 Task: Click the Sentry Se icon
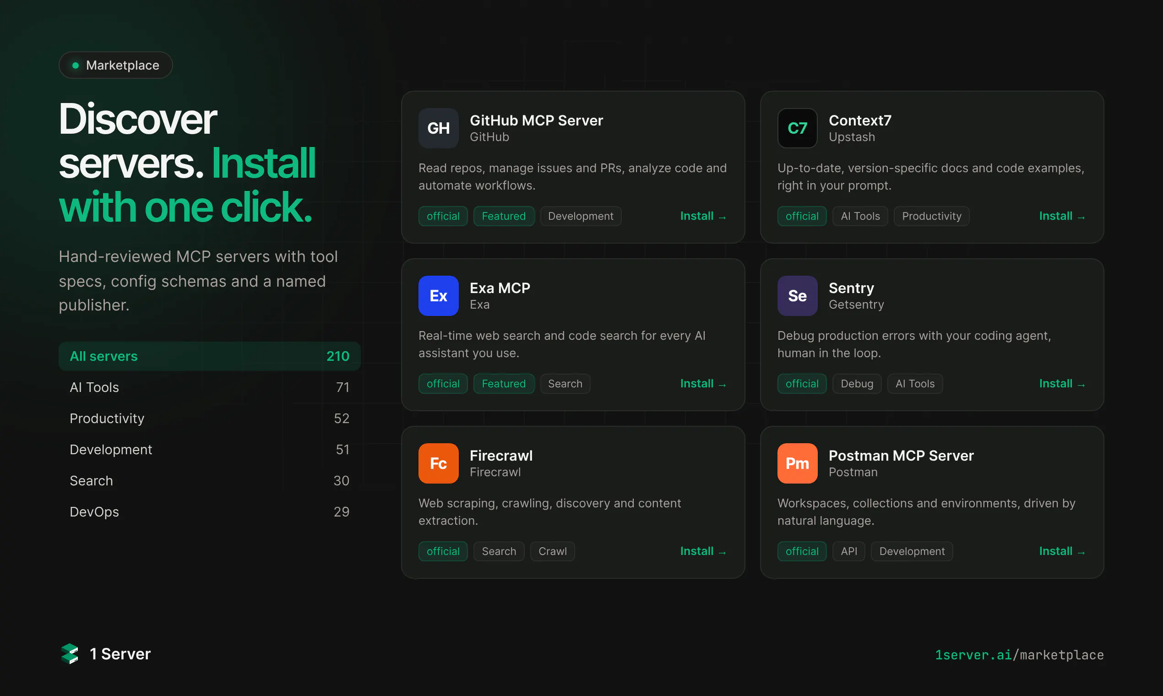click(x=797, y=295)
